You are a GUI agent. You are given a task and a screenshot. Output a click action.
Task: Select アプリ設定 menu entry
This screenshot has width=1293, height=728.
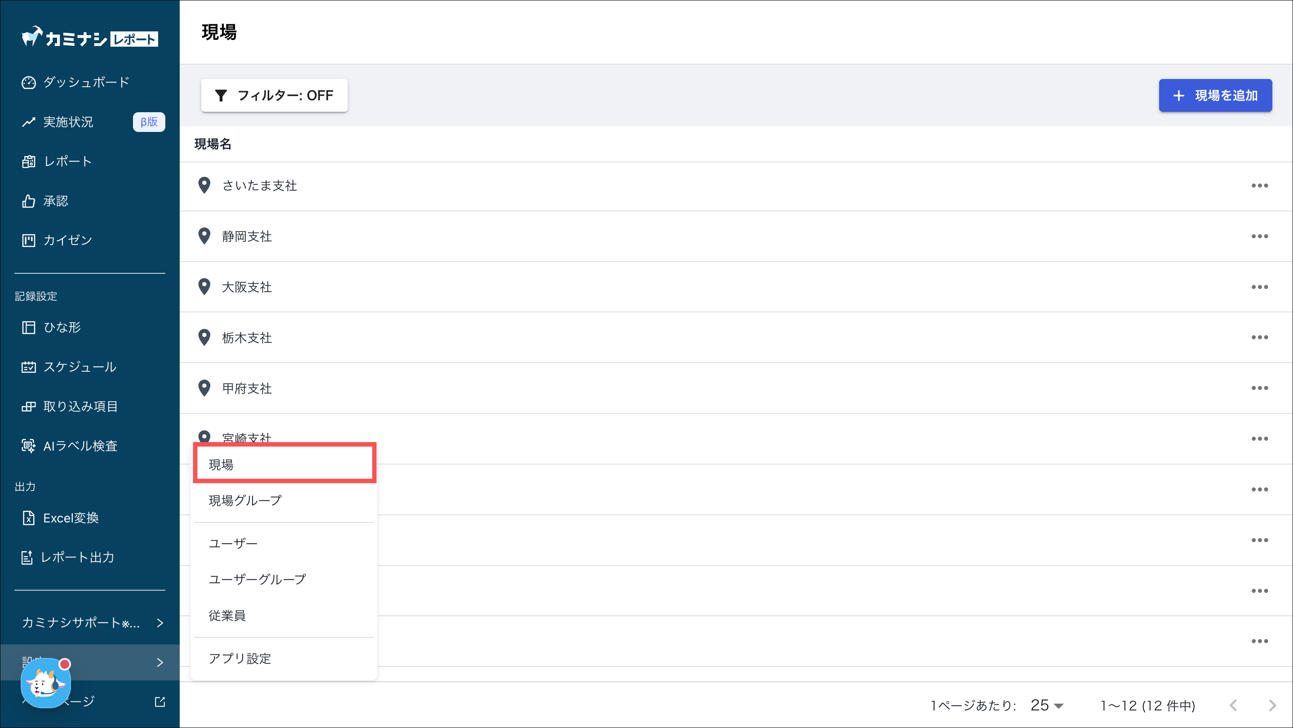(240, 658)
